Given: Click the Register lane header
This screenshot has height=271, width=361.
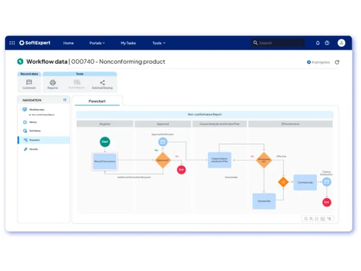Looking at the screenshot, I should coord(105,124).
